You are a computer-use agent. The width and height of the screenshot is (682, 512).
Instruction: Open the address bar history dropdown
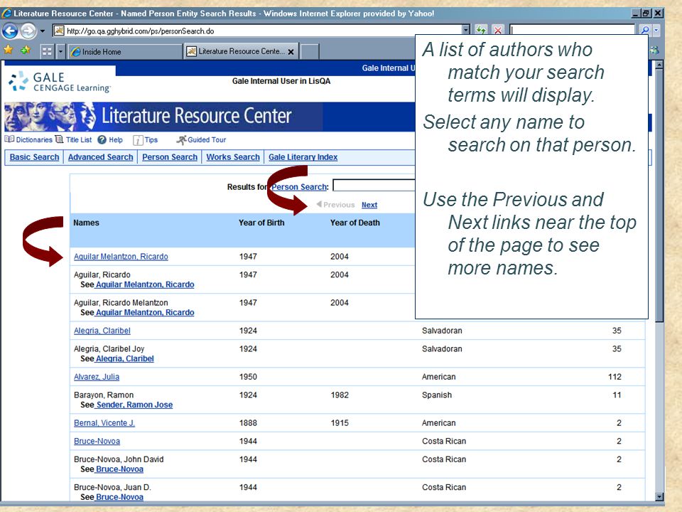pyautogui.click(x=466, y=31)
